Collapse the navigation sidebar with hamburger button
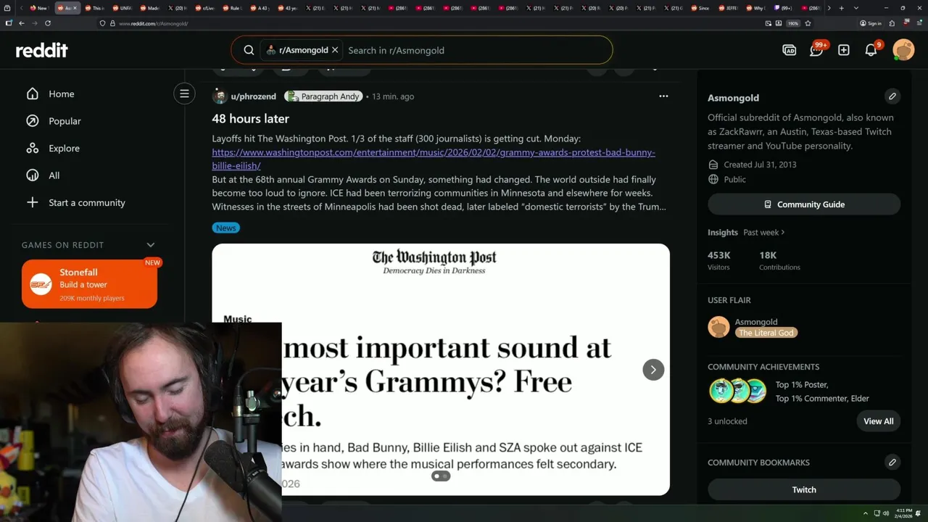Screen dimensions: 928x522 (x=184, y=94)
